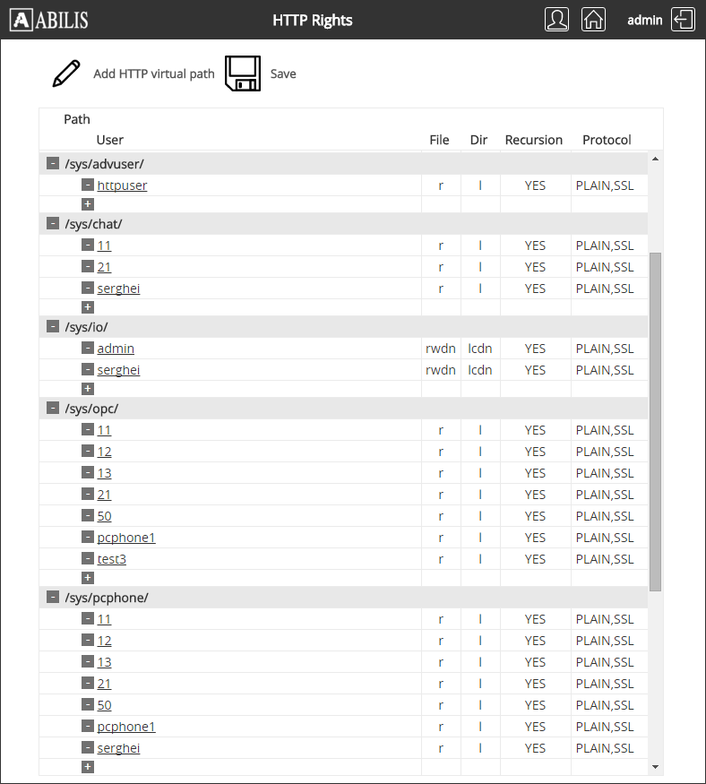Click the table's vertical scrollbar thumb
The height and width of the screenshot is (784, 706).
click(655, 421)
